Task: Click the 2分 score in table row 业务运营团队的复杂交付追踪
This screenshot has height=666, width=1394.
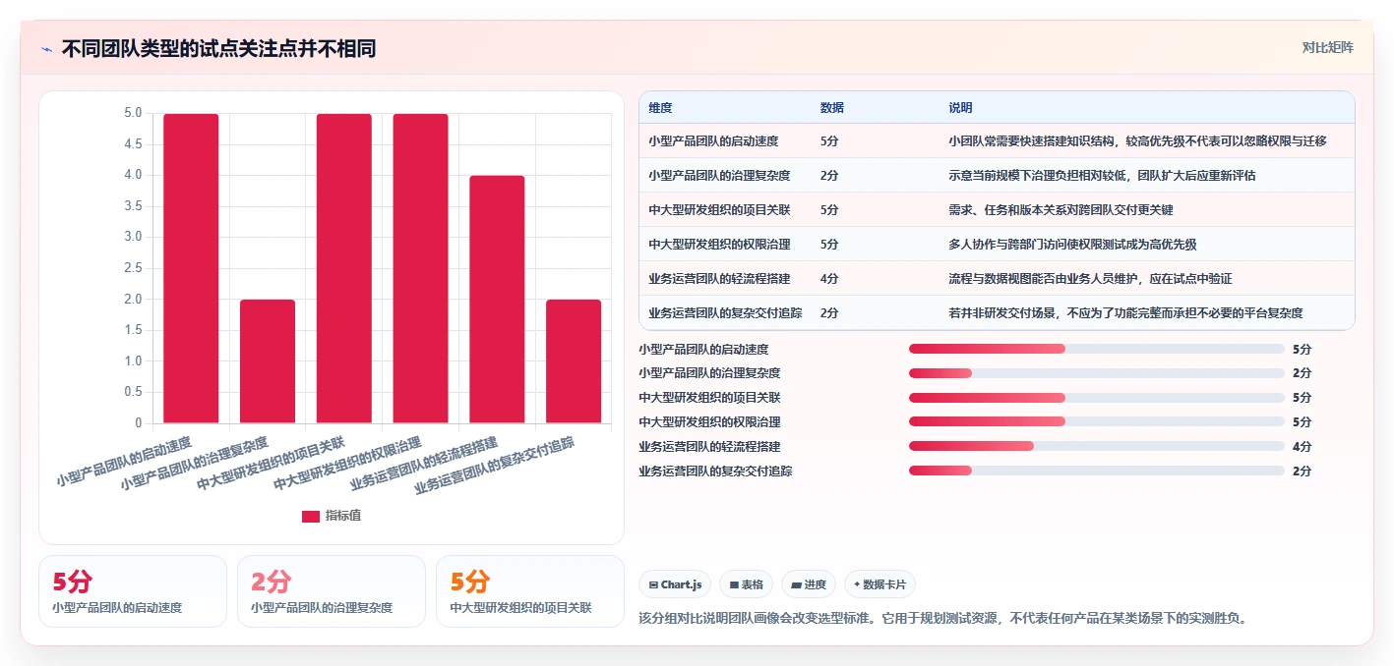Action: [829, 313]
